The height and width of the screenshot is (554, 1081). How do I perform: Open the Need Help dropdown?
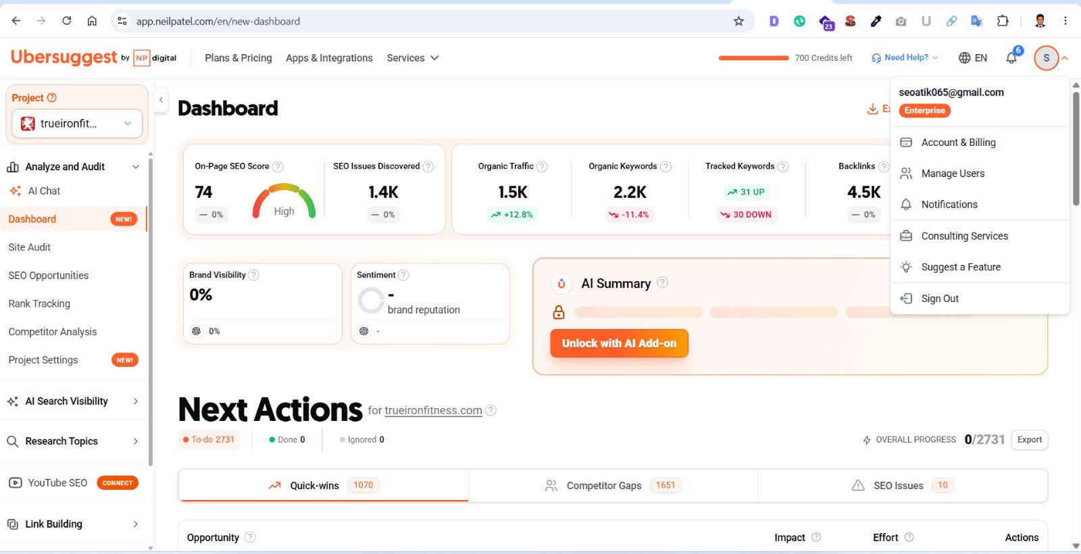905,57
